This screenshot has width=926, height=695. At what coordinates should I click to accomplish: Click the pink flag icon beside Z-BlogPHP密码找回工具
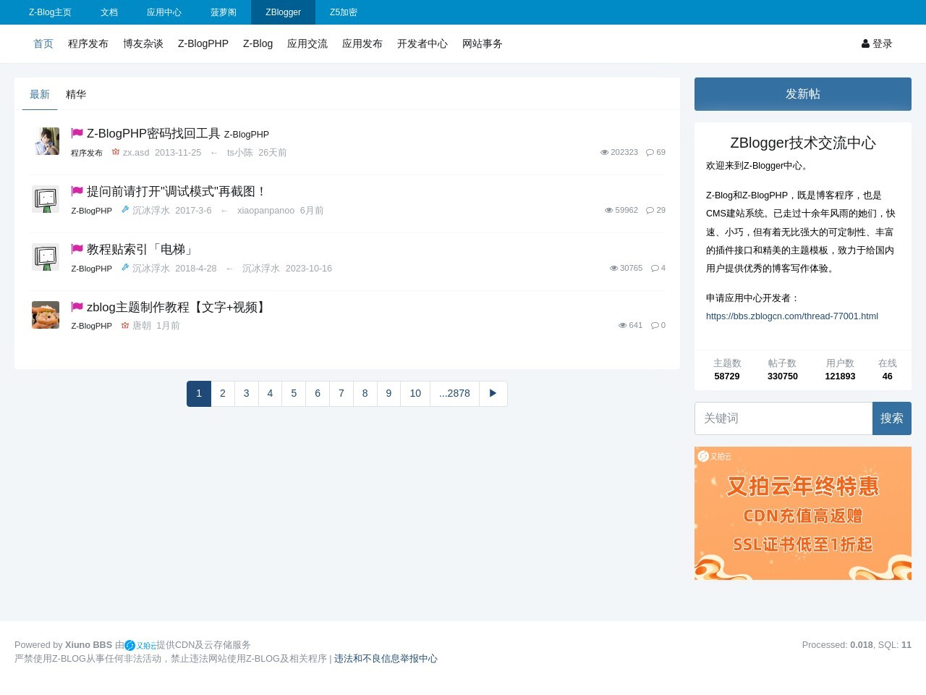coord(77,133)
